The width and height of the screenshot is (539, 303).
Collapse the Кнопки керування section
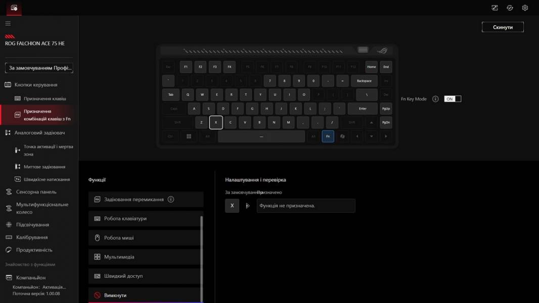tap(35, 85)
